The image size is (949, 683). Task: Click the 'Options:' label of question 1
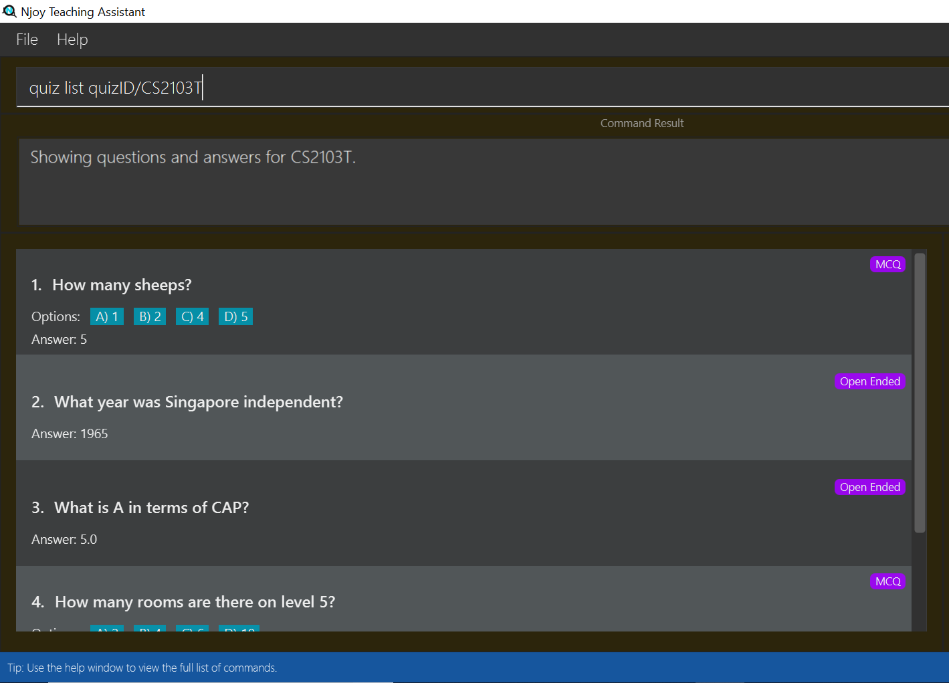tap(56, 316)
